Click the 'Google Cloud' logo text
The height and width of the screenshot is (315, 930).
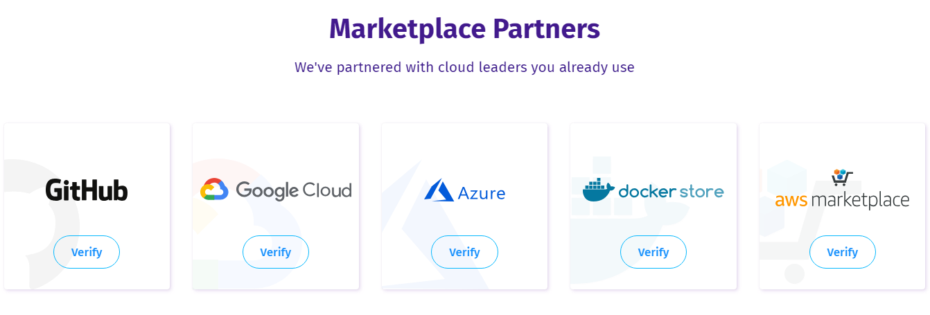tap(294, 190)
